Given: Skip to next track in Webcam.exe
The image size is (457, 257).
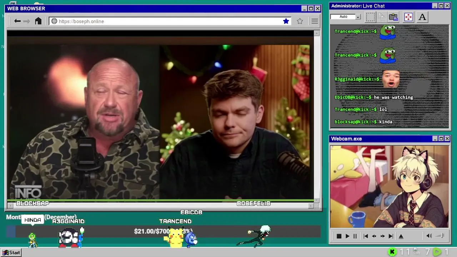Looking at the screenshot, I should 391,236.
